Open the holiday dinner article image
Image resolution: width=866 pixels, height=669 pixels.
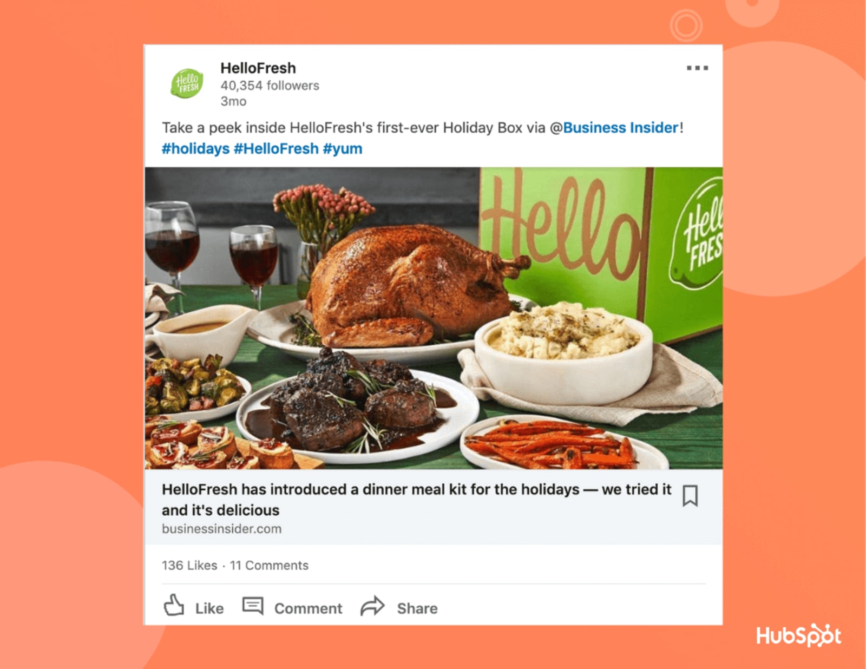click(434, 318)
